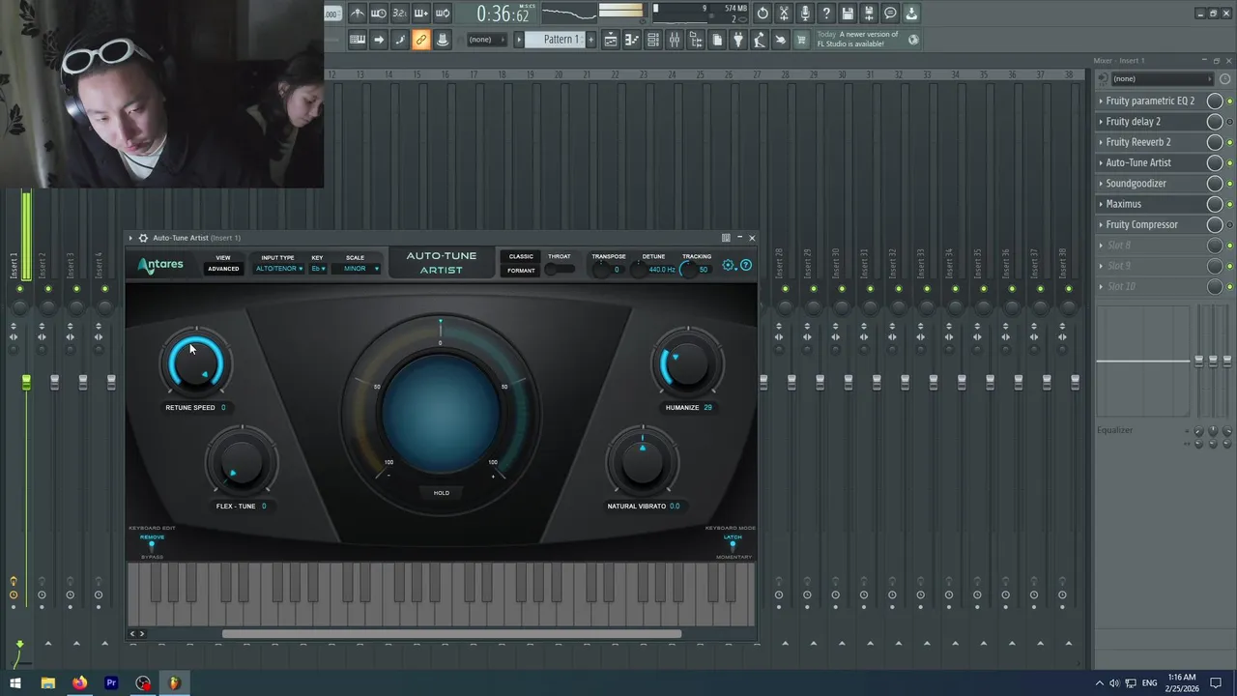Toggle Fruity parametric EQ 2 enable knob
1237x696 pixels.
1215,101
